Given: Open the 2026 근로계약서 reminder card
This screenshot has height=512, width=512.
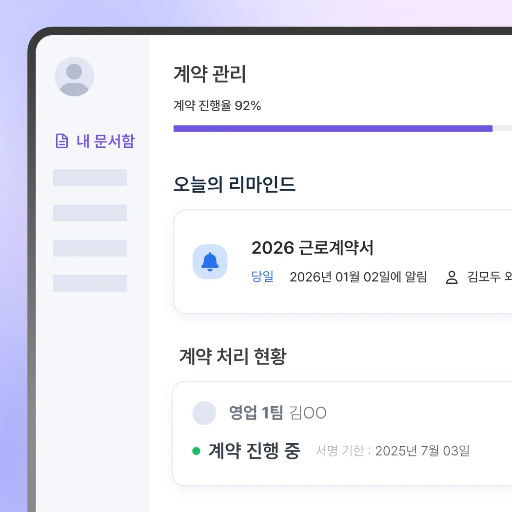Looking at the screenshot, I should (341, 261).
